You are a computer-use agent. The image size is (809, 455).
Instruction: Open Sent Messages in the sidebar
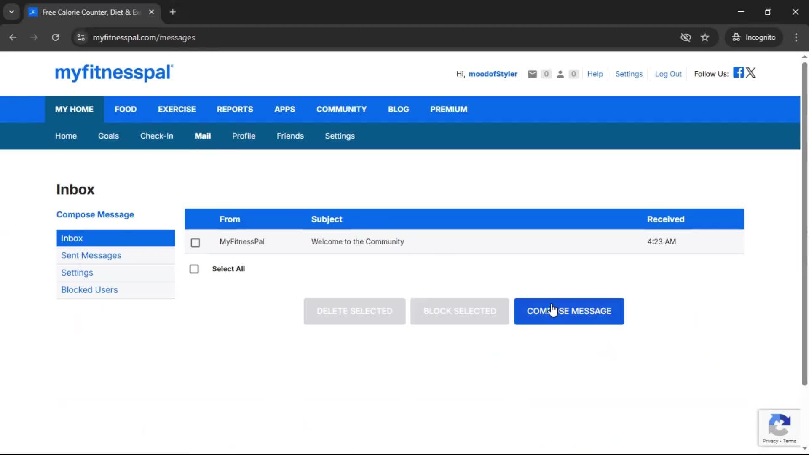[116, 255]
